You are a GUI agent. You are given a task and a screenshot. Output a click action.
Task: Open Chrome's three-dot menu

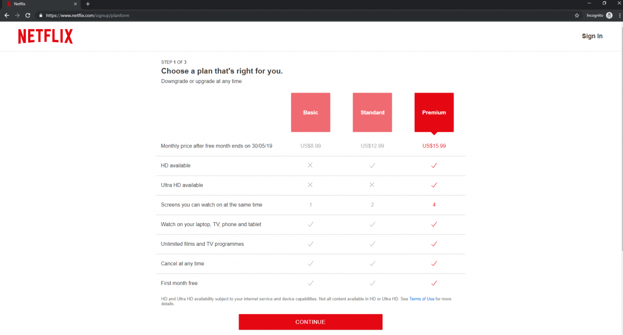[619, 15]
